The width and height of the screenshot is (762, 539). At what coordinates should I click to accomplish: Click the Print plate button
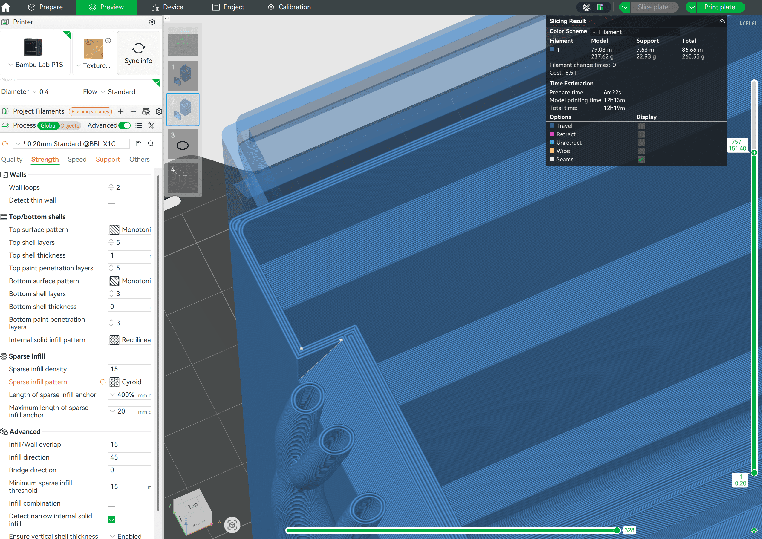tap(719, 7)
